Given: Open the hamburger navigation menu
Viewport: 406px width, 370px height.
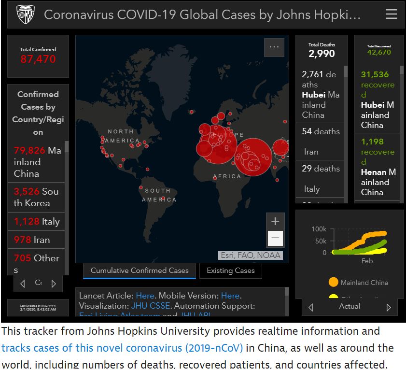Looking at the screenshot, I should 391,14.
